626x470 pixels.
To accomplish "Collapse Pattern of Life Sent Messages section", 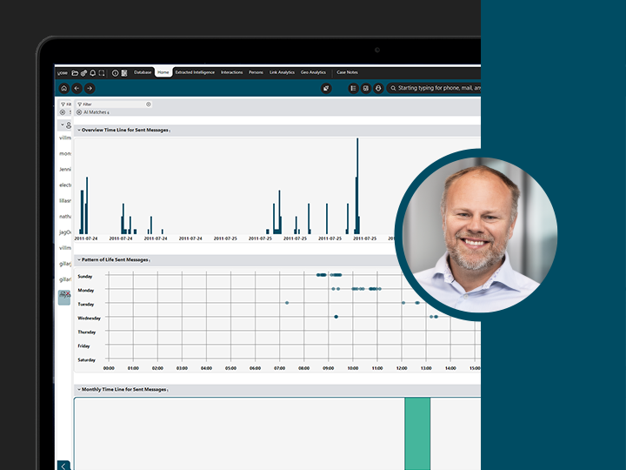I will [x=78, y=260].
